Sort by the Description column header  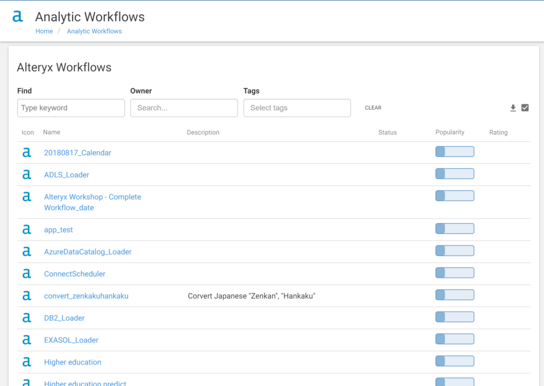pos(203,132)
